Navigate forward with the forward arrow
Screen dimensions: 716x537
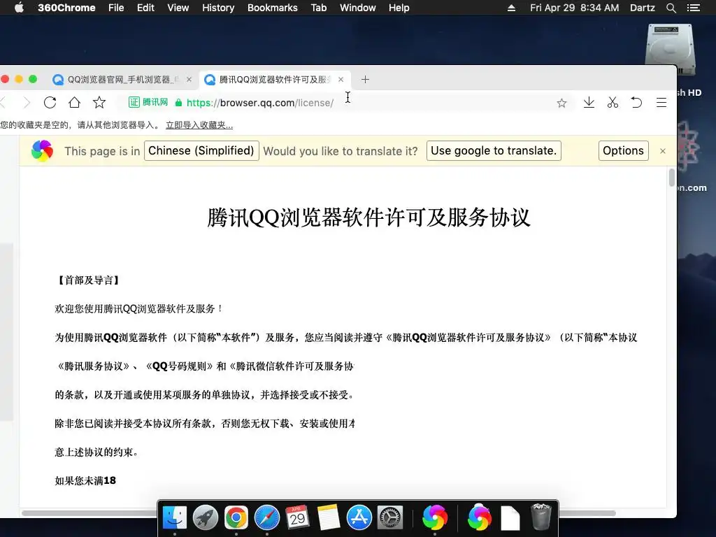coord(27,102)
